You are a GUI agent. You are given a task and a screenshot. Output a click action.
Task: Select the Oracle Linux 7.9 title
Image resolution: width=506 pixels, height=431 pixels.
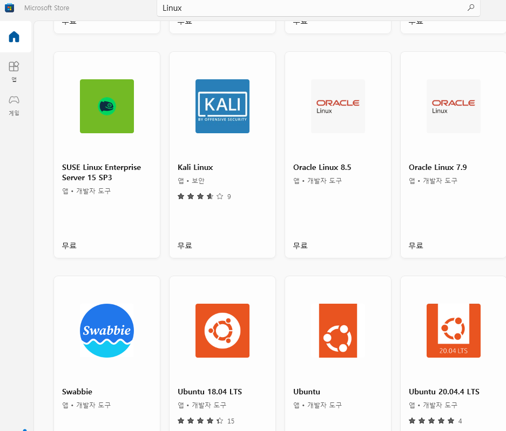point(437,167)
